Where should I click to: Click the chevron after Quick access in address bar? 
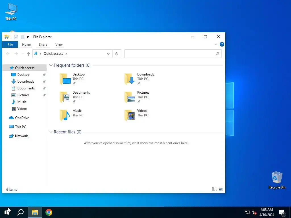click(66, 54)
